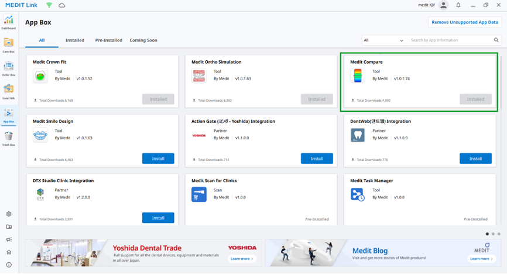Click the Medit Scan for Clinics icon
This screenshot has height=274, width=507.
(199, 194)
